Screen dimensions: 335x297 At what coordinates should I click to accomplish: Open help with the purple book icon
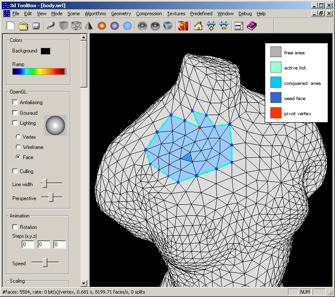coord(252,26)
